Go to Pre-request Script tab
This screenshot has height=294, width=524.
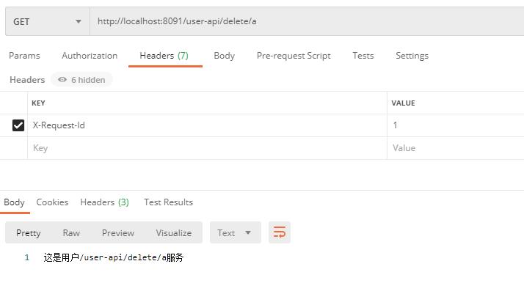coord(294,56)
